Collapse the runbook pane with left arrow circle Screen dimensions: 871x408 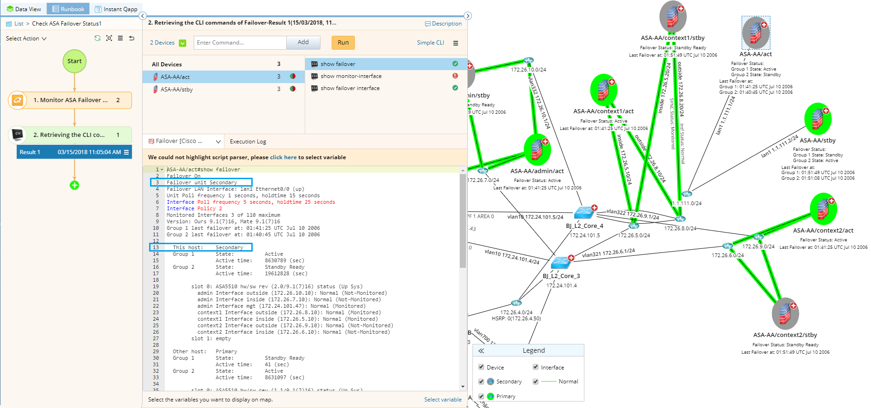[143, 16]
